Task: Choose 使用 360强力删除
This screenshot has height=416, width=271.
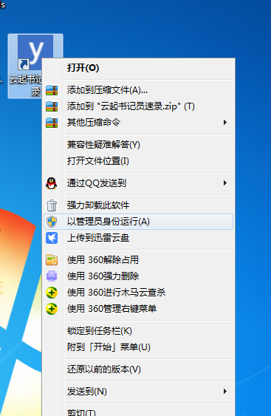Action: coord(138,276)
